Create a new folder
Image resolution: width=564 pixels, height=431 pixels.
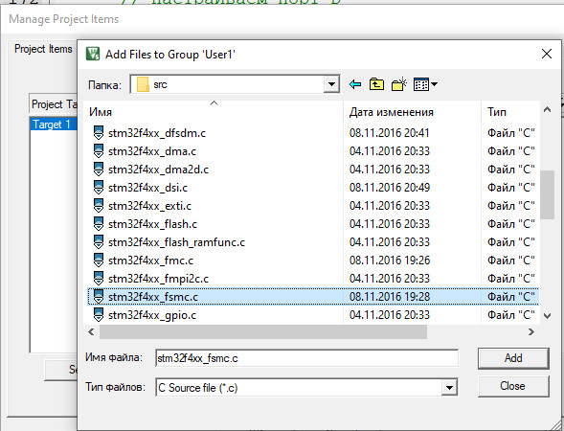pos(399,84)
